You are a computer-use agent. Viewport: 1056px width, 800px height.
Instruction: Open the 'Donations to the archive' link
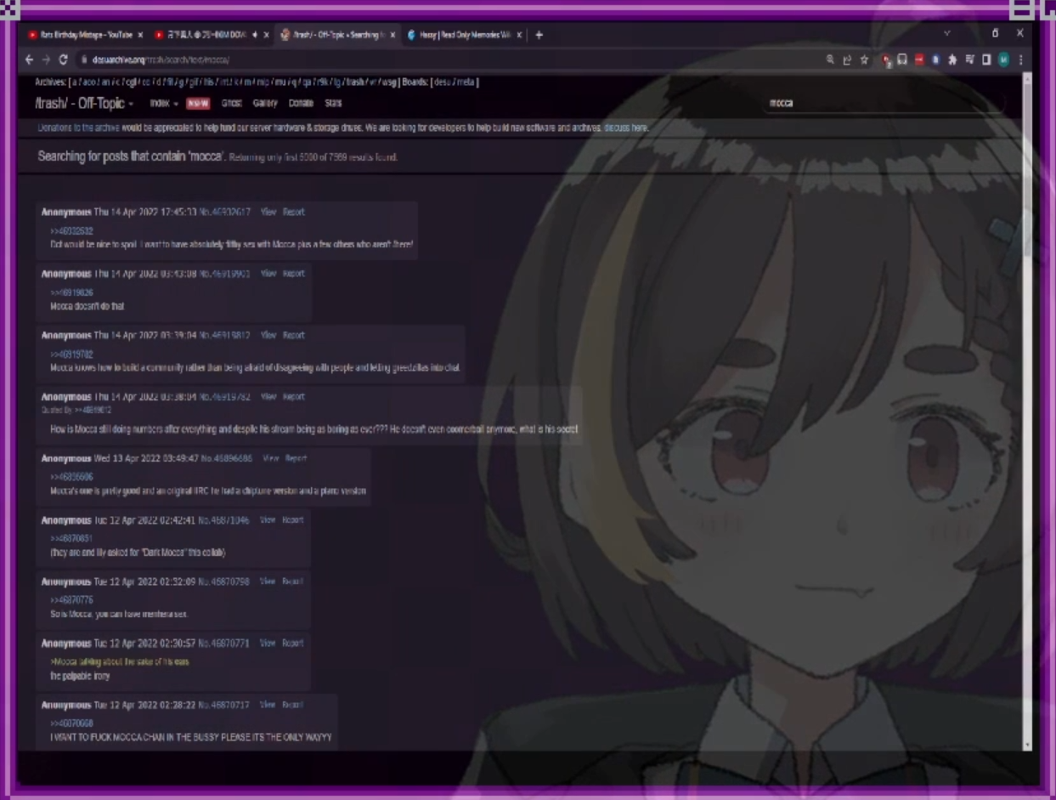[78, 128]
